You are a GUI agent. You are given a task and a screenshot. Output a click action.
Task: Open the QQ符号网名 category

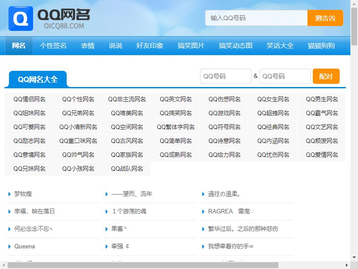(225, 127)
